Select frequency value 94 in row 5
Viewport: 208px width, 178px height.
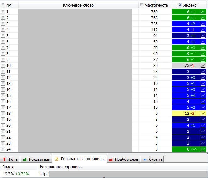(x=156, y=36)
